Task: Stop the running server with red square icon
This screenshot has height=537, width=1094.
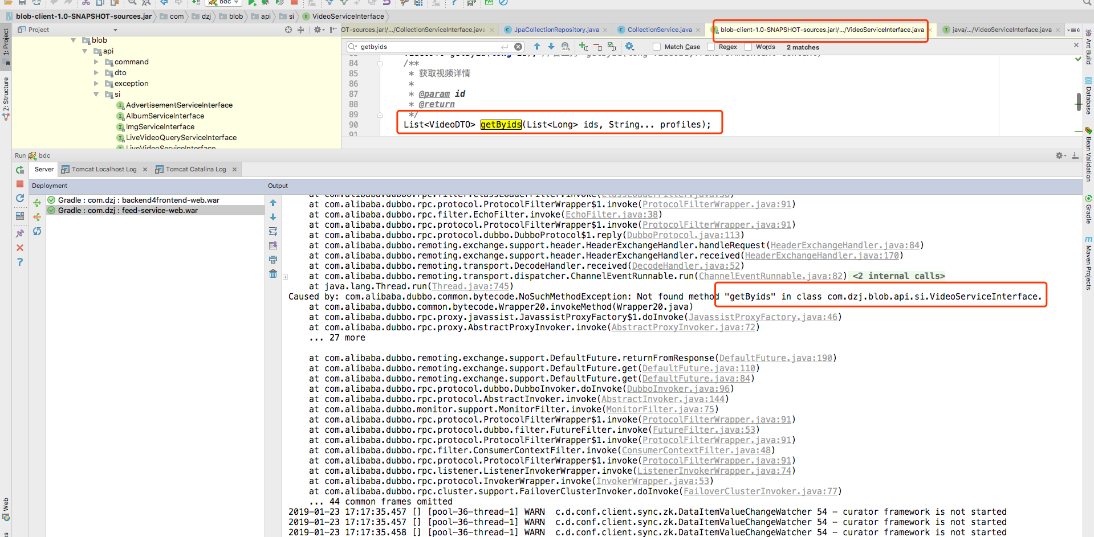Action: [20, 183]
